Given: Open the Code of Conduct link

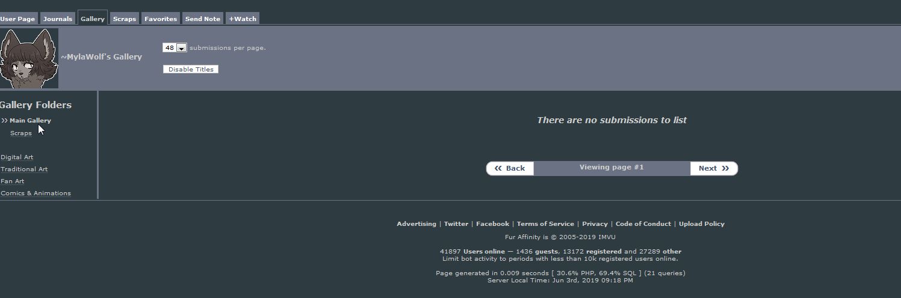Looking at the screenshot, I should point(643,224).
